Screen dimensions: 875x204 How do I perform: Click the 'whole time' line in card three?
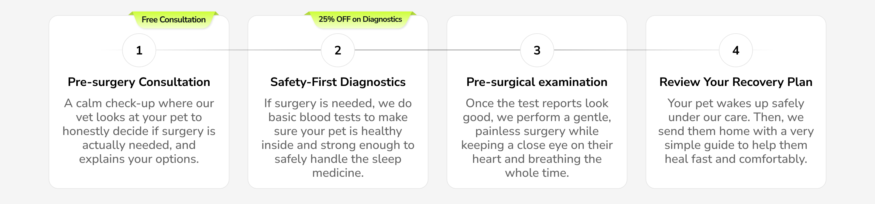click(x=537, y=173)
